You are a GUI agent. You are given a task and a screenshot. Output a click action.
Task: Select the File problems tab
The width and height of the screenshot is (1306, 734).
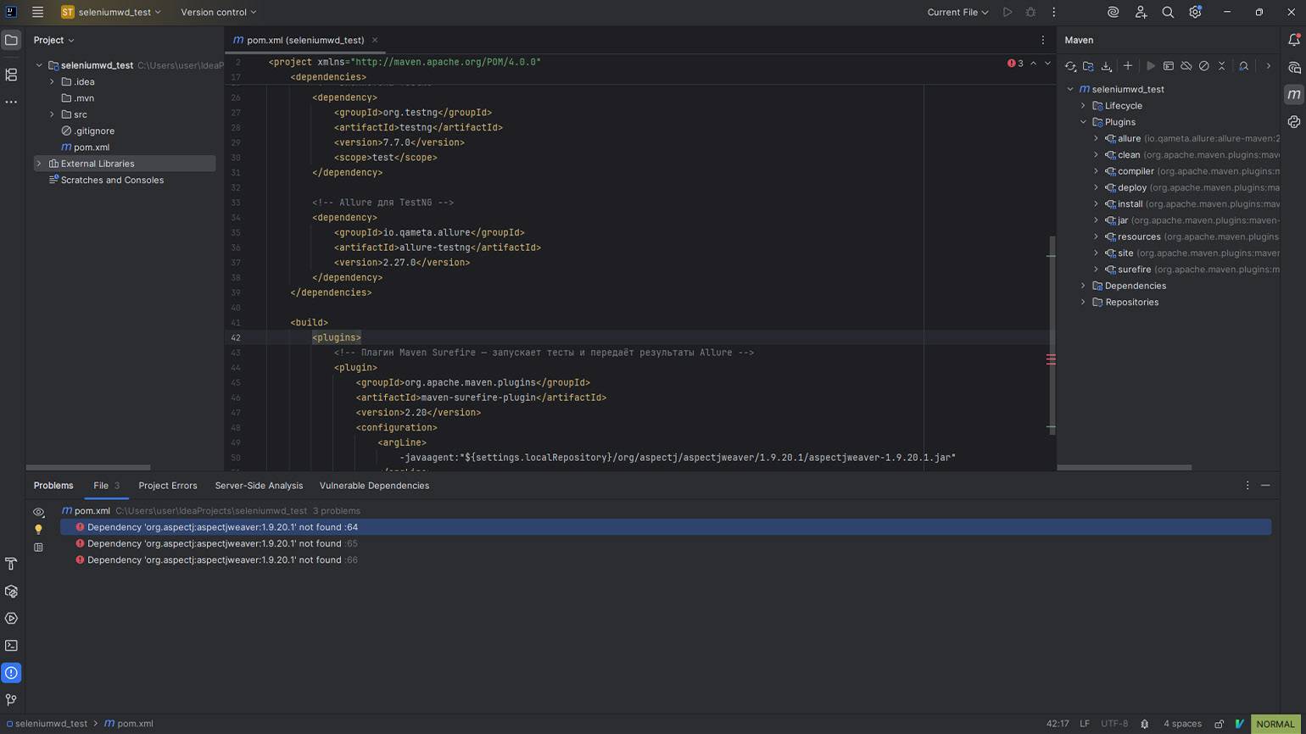(106, 486)
